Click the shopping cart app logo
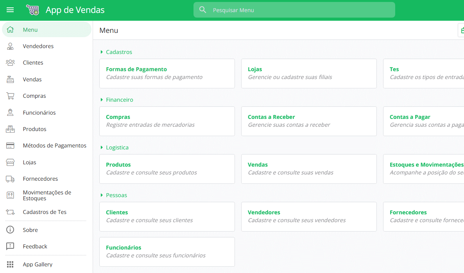464x273 pixels. pyautogui.click(x=33, y=9)
